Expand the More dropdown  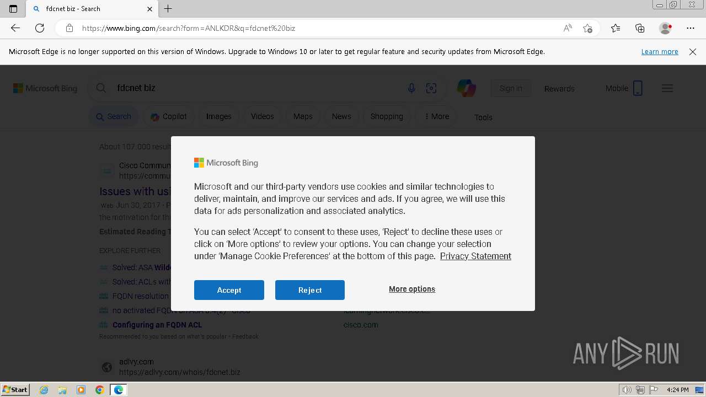pyautogui.click(x=436, y=116)
